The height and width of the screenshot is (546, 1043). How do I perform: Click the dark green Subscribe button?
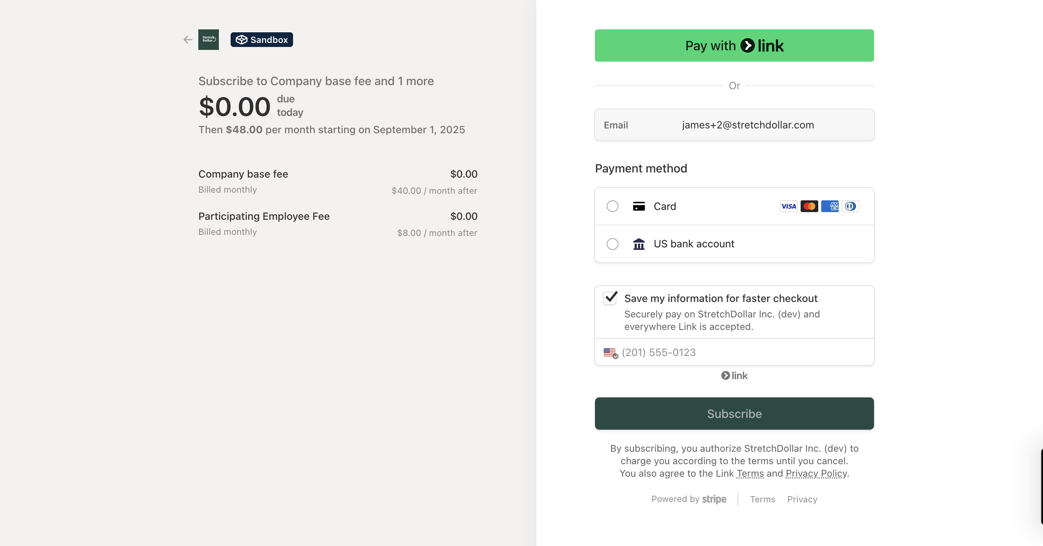click(x=734, y=414)
